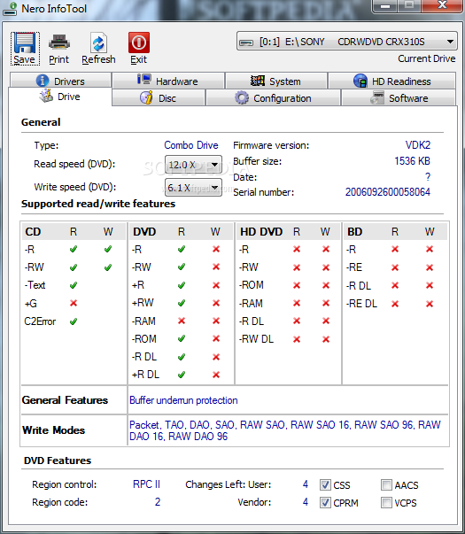Click the firmware version value VDK2
465x534 pixels.
pos(418,145)
